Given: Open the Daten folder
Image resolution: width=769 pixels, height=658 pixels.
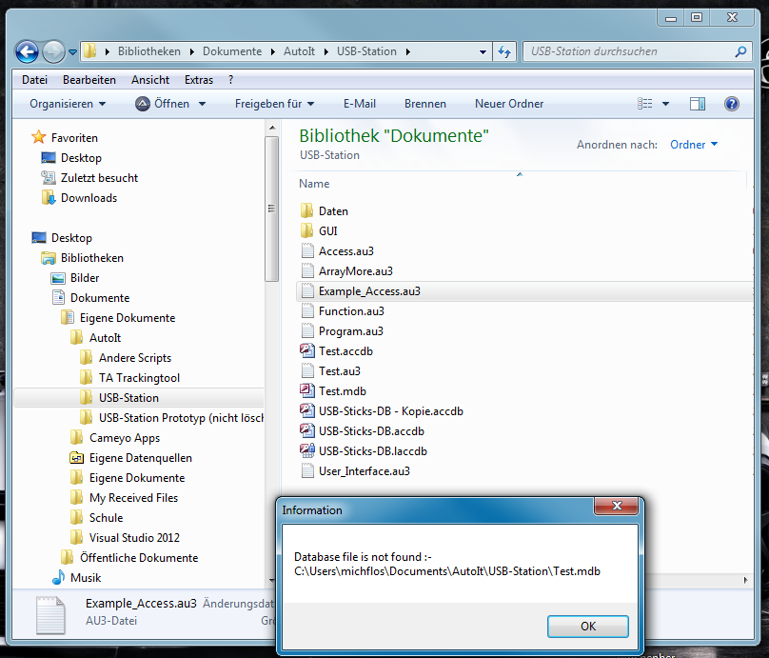Looking at the screenshot, I should (333, 211).
